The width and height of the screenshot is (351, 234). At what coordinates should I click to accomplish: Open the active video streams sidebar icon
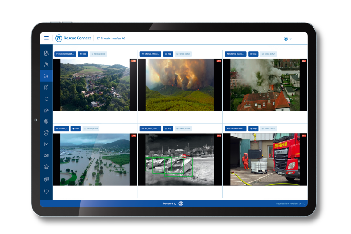pos(46,75)
